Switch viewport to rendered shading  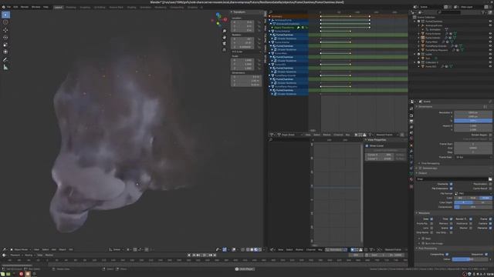[x=259, y=249]
